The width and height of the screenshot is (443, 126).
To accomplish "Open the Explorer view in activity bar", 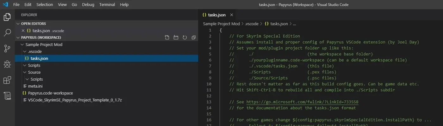I will 7,17.
